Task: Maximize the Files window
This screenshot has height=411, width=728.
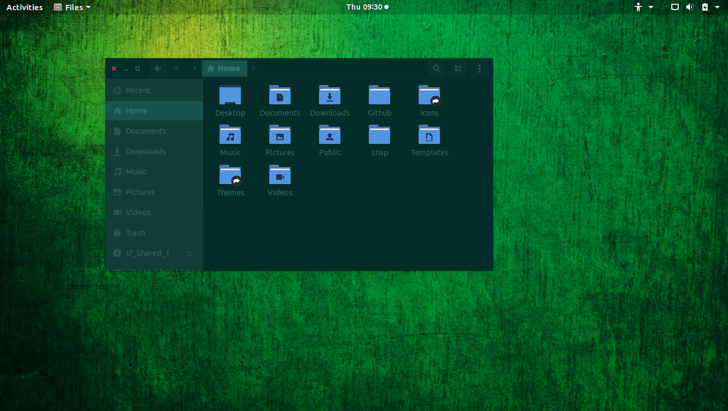Action: tap(138, 68)
